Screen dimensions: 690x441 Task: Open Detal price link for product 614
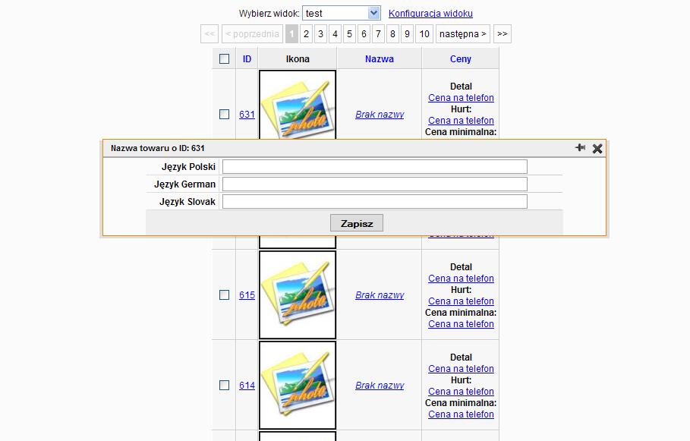[462, 369]
